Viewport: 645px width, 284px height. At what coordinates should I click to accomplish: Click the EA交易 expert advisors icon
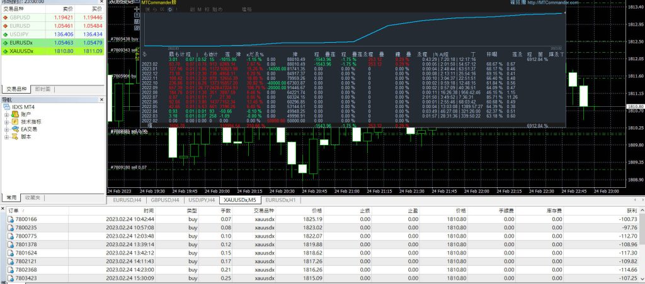click(15, 131)
